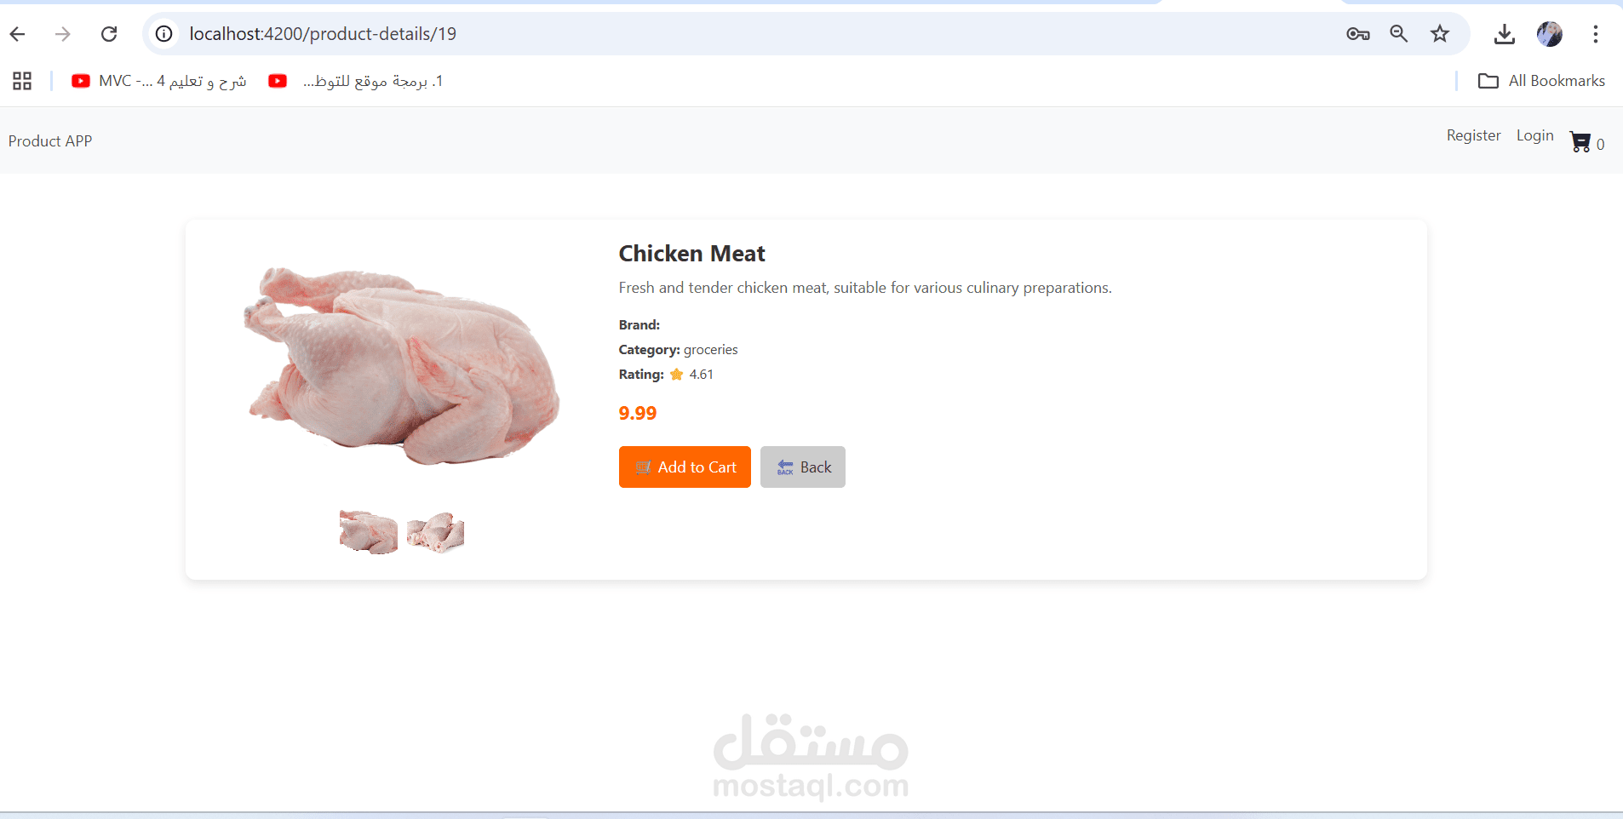Open the Chrome three-dot menu
The height and width of the screenshot is (819, 1623).
1596,34
